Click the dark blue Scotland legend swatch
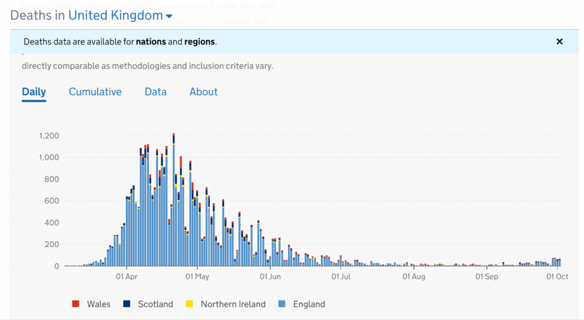 (x=127, y=304)
